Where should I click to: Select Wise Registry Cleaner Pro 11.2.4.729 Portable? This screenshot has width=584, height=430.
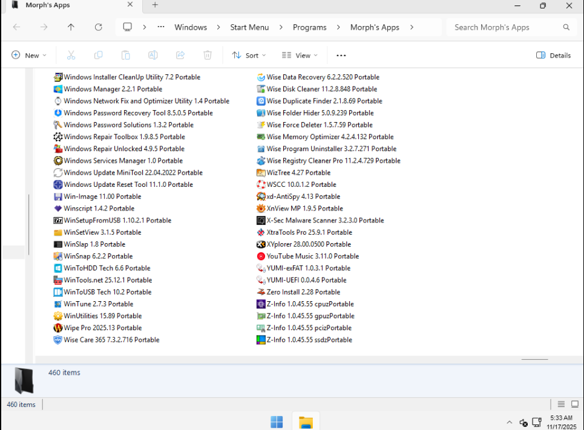click(329, 160)
